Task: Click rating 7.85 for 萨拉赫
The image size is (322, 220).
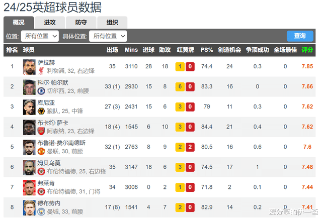Action: click(307, 66)
